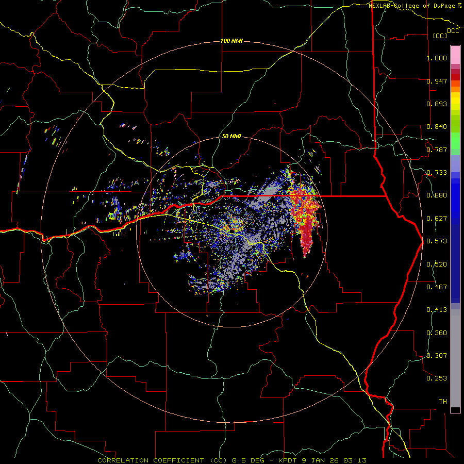Click the gray lower color bar segment
Viewport: 464px width, 464px height.
455,358
